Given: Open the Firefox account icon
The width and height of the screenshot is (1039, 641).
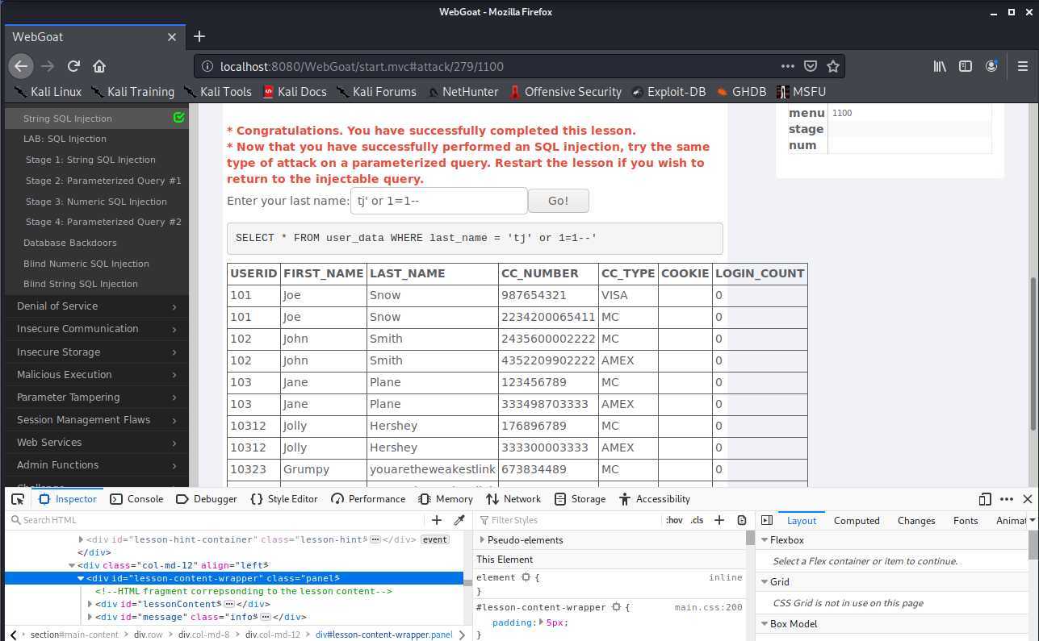Looking at the screenshot, I should [991, 66].
